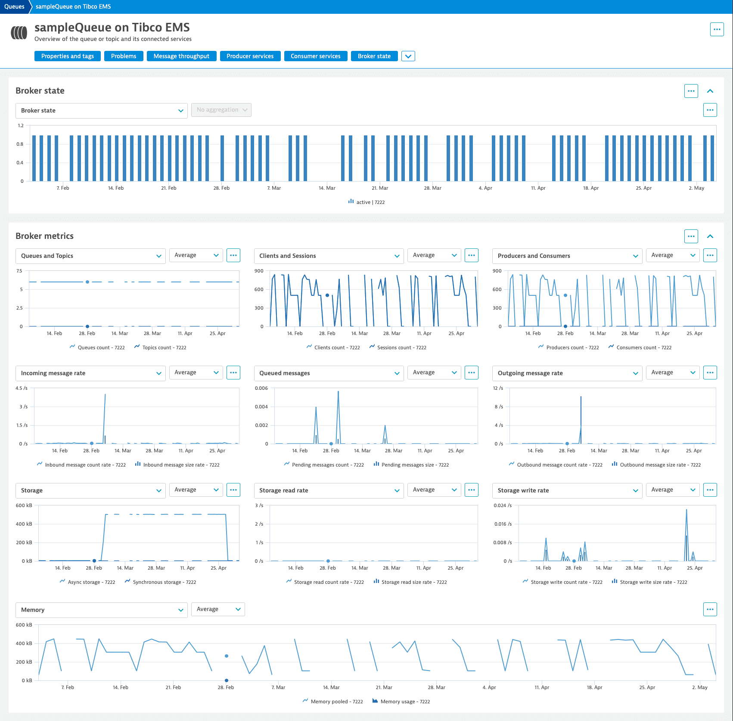Toggle 'active | 7222' legend series
The width and height of the screenshot is (733, 721).
coord(366,202)
